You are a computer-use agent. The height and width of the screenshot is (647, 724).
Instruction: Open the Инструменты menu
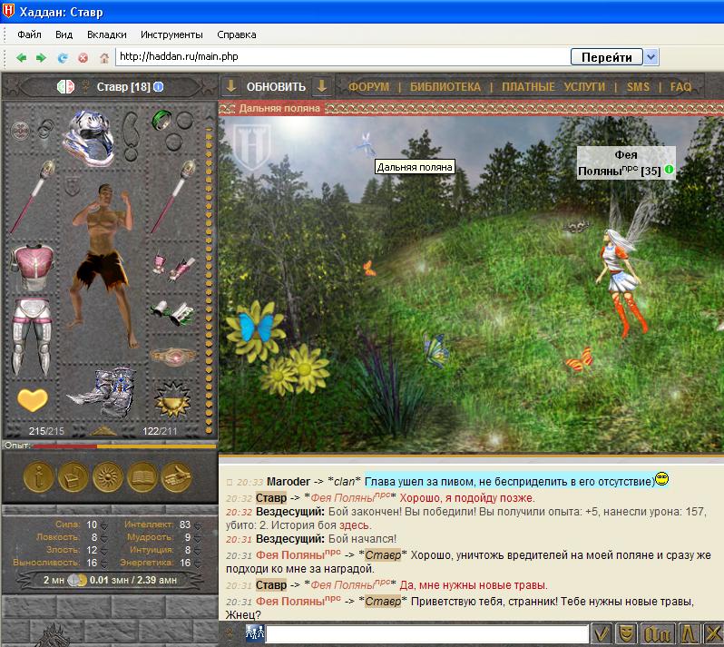coord(171,34)
